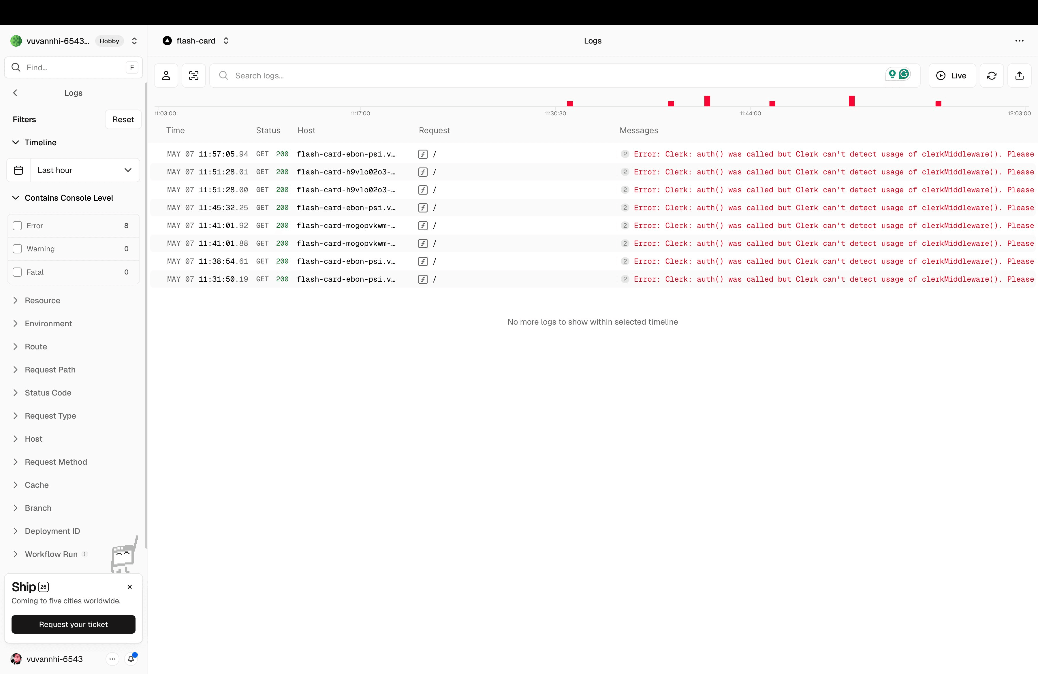Enable the Warning console level checkbox

(x=18, y=248)
